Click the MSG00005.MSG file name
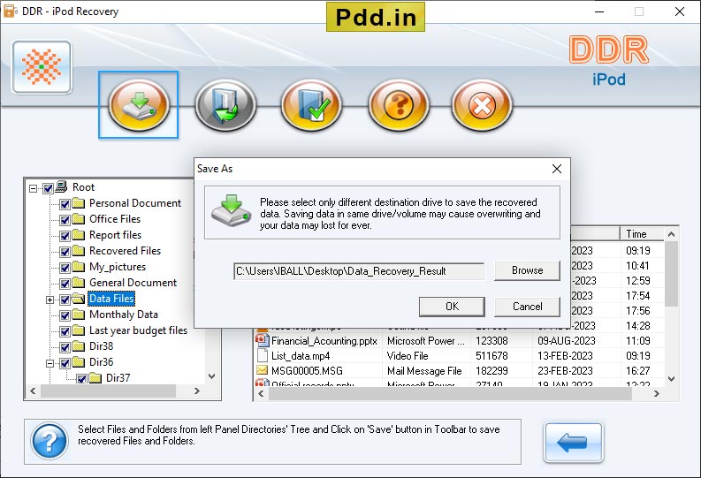 pyautogui.click(x=307, y=371)
